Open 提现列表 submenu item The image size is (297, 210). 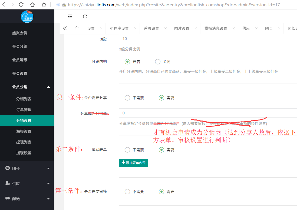pos(24,142)
